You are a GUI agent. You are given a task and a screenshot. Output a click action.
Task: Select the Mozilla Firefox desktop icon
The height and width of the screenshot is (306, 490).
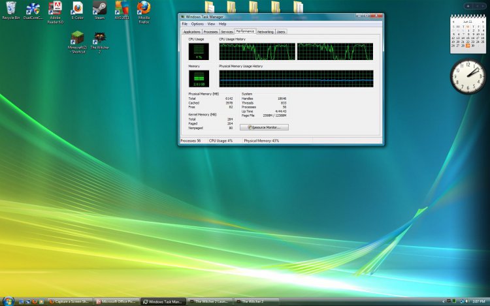pyautogui.click(x=144, y=12)
